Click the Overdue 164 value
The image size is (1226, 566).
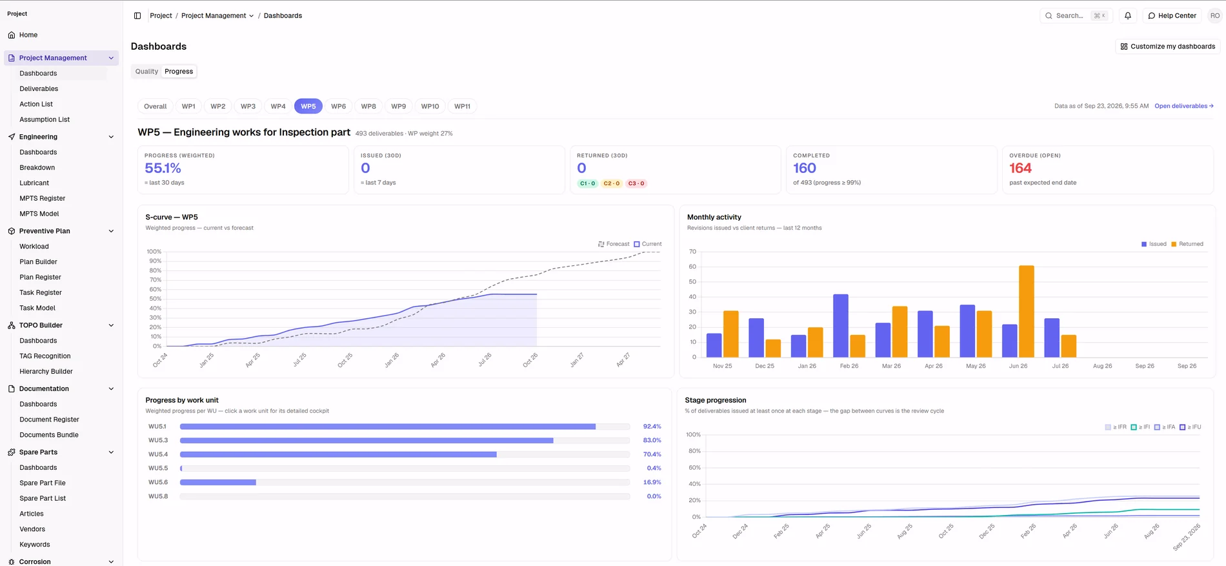click(x=1020, y=168)
